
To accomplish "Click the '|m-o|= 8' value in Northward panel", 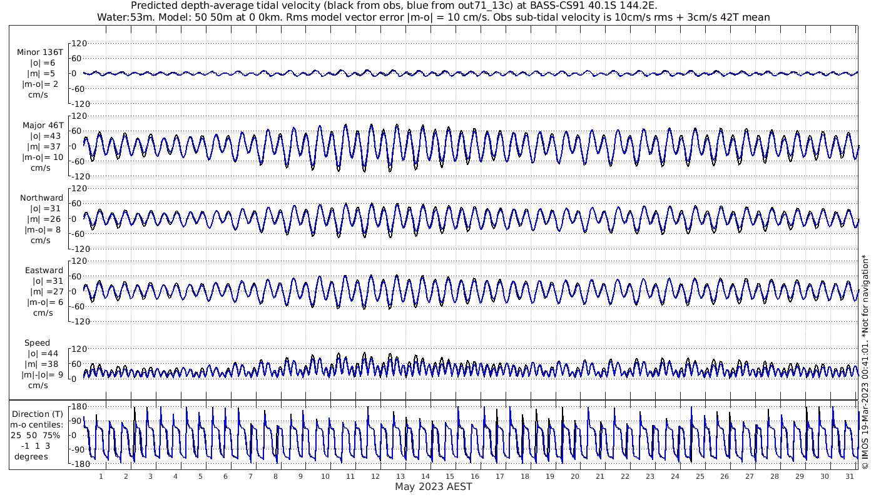I will [x=43, y=229].
